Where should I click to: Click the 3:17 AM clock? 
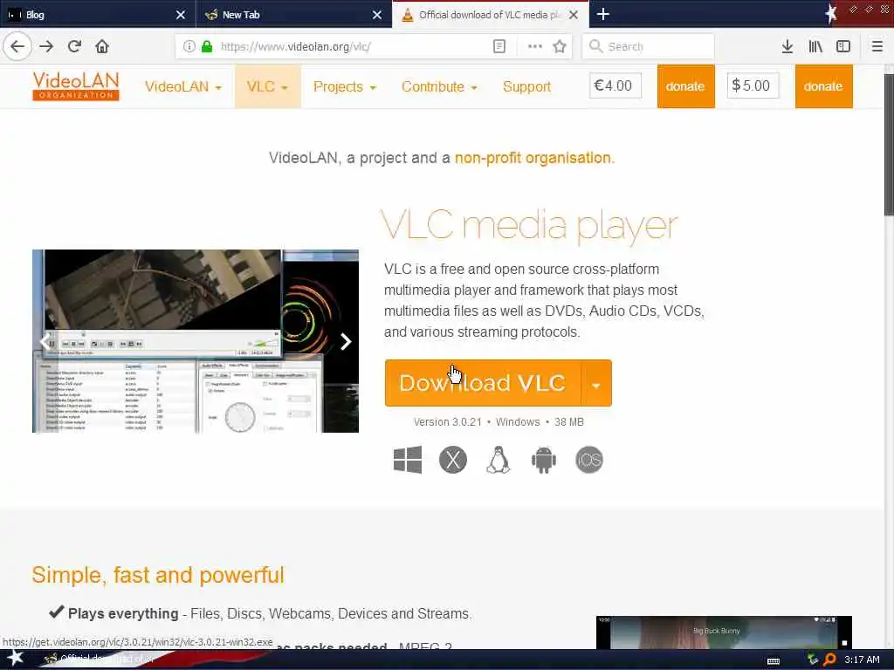862,660
